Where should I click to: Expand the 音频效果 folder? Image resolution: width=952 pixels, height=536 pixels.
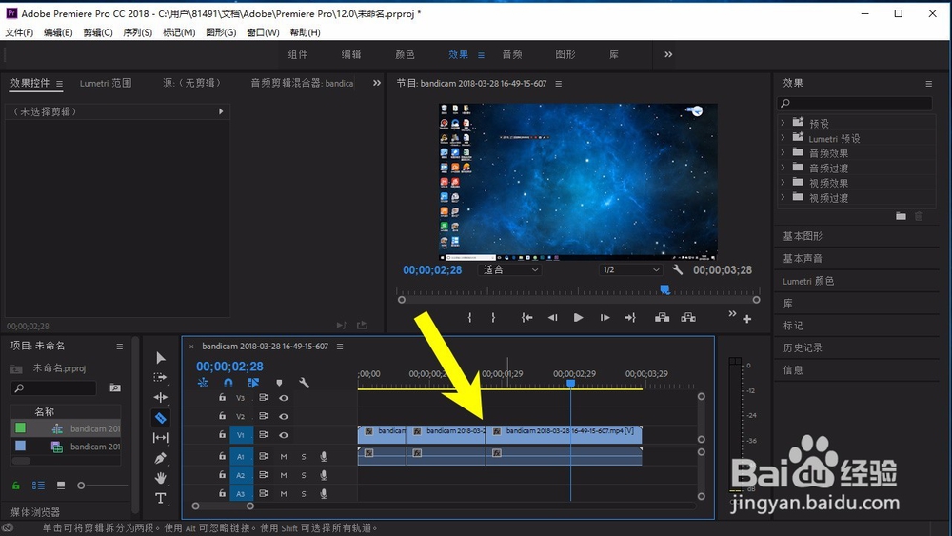coord(783,153)
